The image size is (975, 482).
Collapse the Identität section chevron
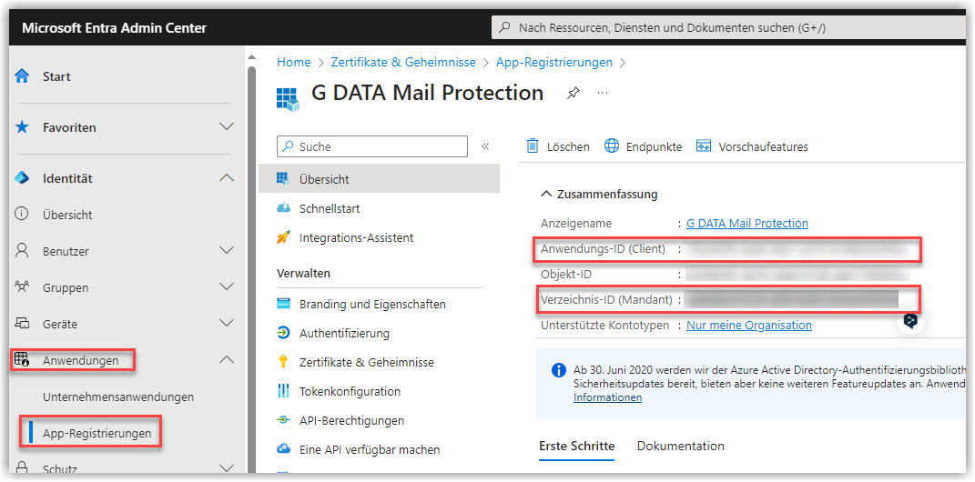tap(227, 177)
